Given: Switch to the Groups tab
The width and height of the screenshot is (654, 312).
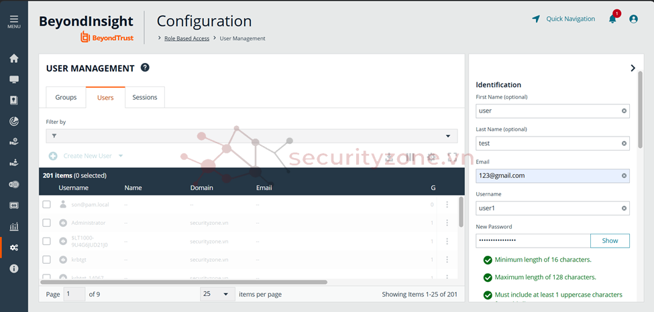Looking at the screenshot, I should [66, 98].
